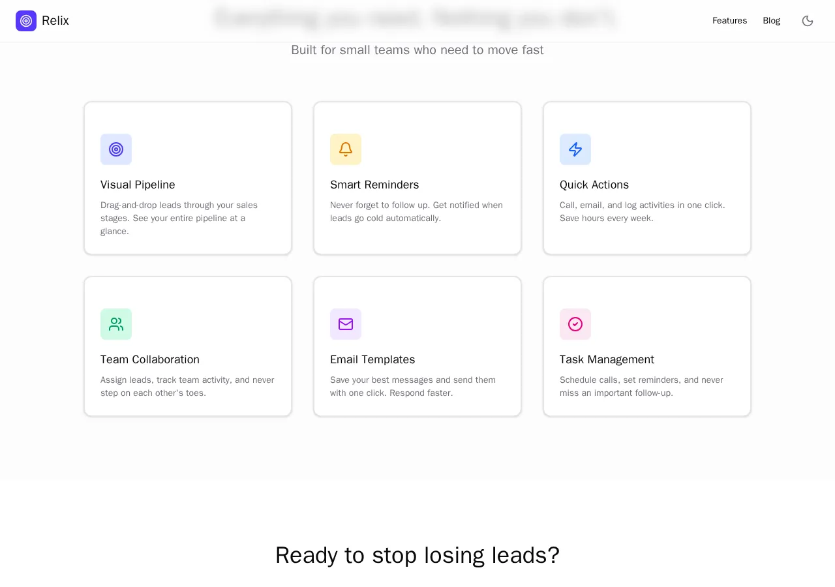
Task: Click the Task Management card
Action: (647, 346)
